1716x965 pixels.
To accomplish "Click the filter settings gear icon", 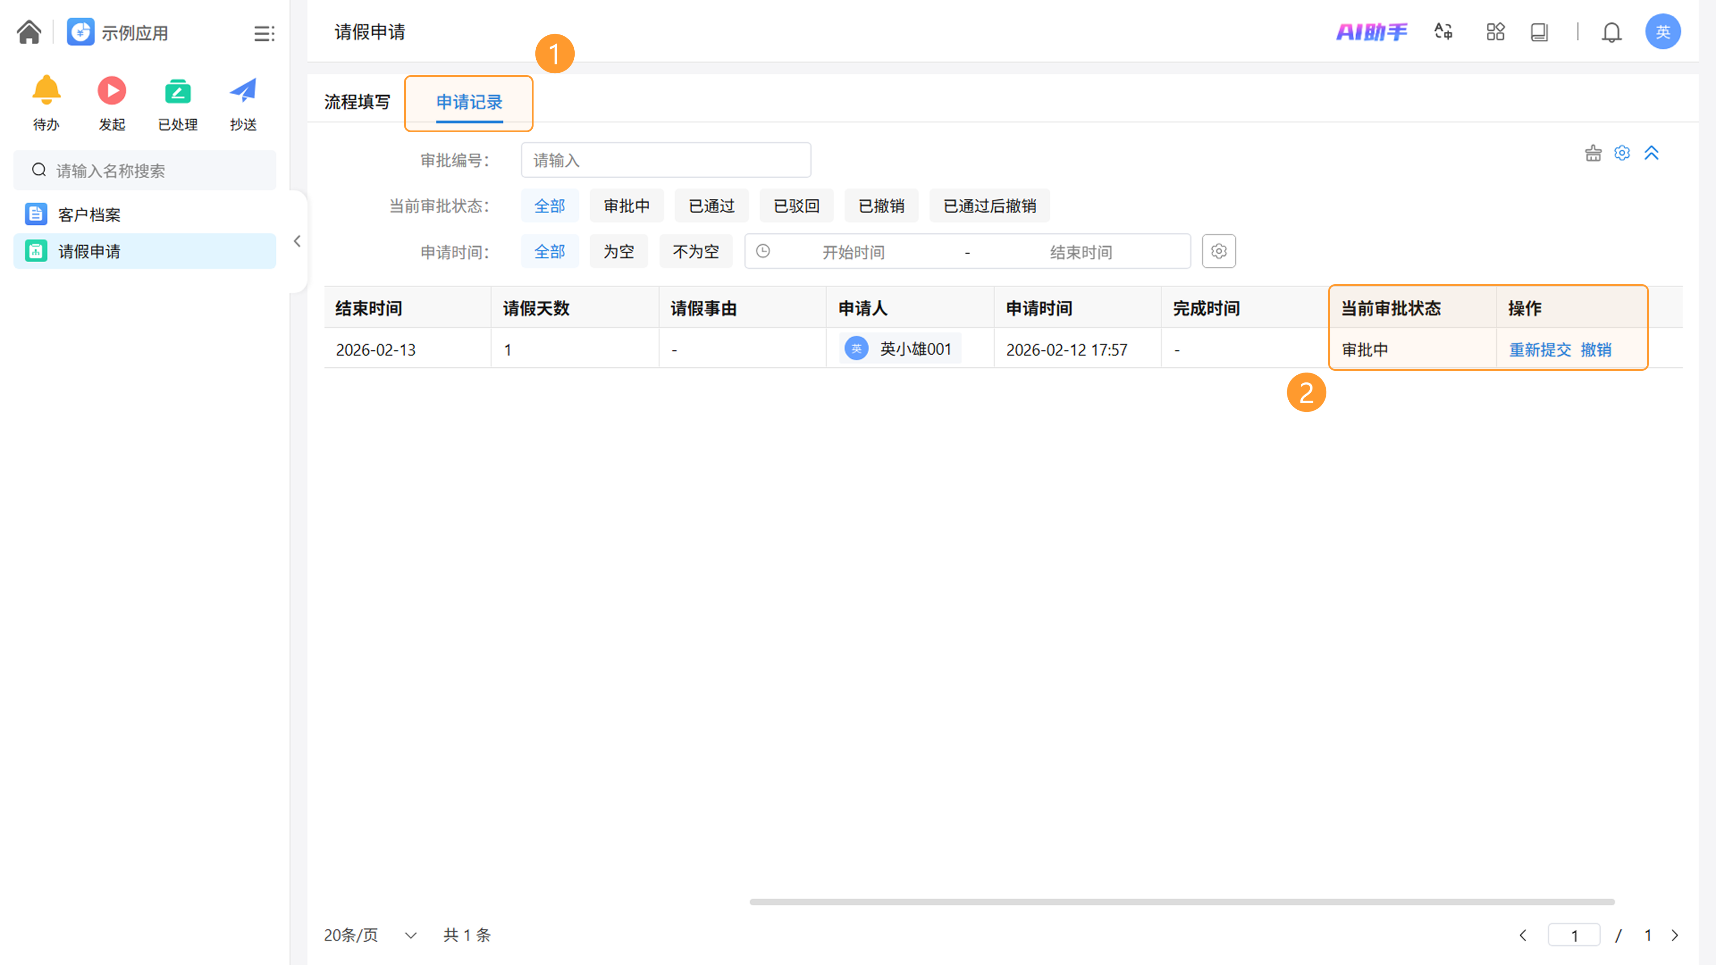I will 1621,153.
